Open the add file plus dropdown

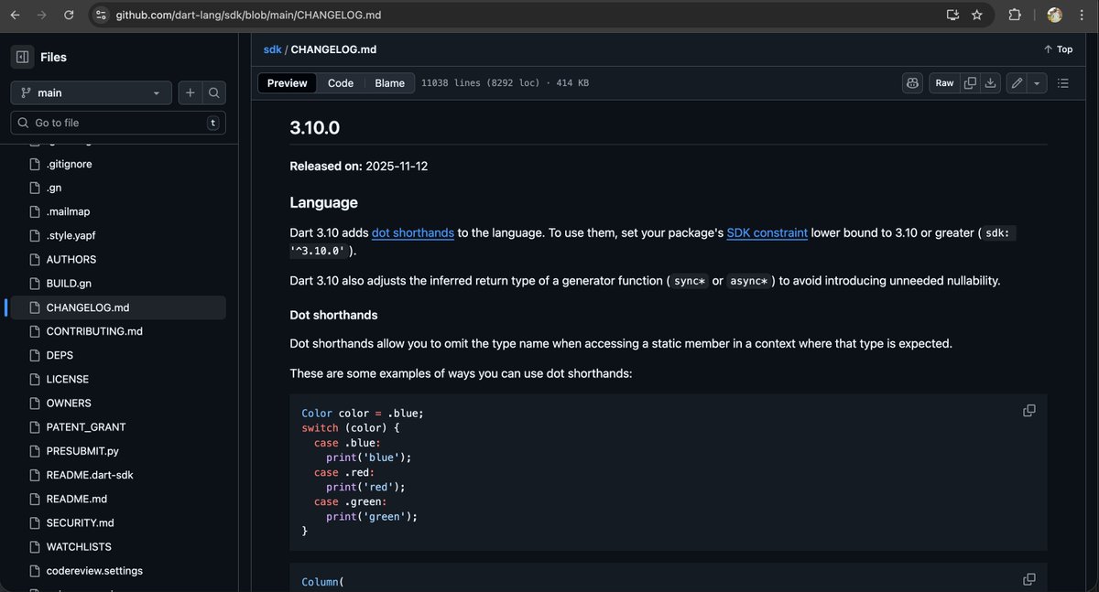pyautogui.click(x=190, y=92)
